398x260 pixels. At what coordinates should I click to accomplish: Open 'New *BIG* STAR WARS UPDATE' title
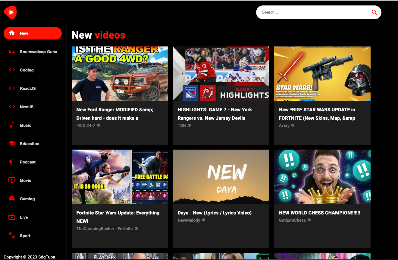pyautogui.click(x=317, y=114)
